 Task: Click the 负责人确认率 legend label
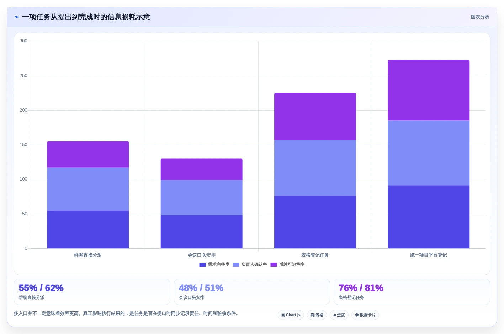pyautogui.click(x=254, y=265)
